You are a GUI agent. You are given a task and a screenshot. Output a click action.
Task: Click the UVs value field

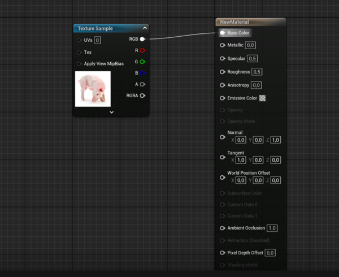(97, 40)
